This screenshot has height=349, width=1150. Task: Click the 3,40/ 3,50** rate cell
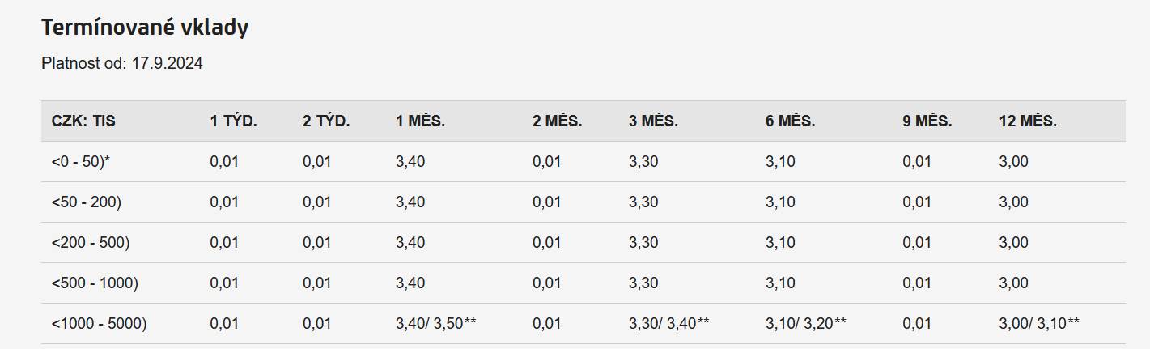pos(435,324)
